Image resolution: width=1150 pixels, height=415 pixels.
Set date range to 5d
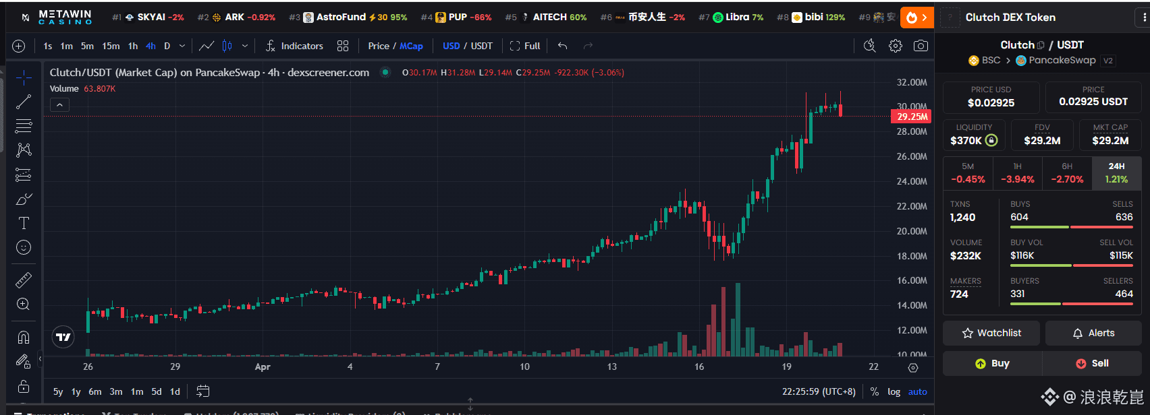157,391
